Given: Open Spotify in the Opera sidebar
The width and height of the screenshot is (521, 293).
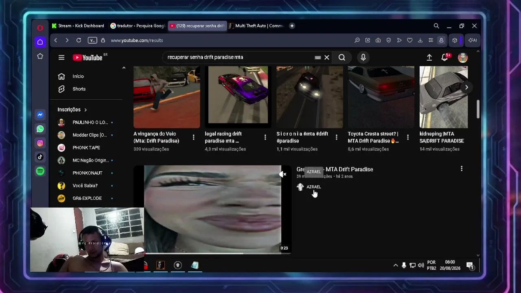Looking at the screenshot, I should click(40, 171).
